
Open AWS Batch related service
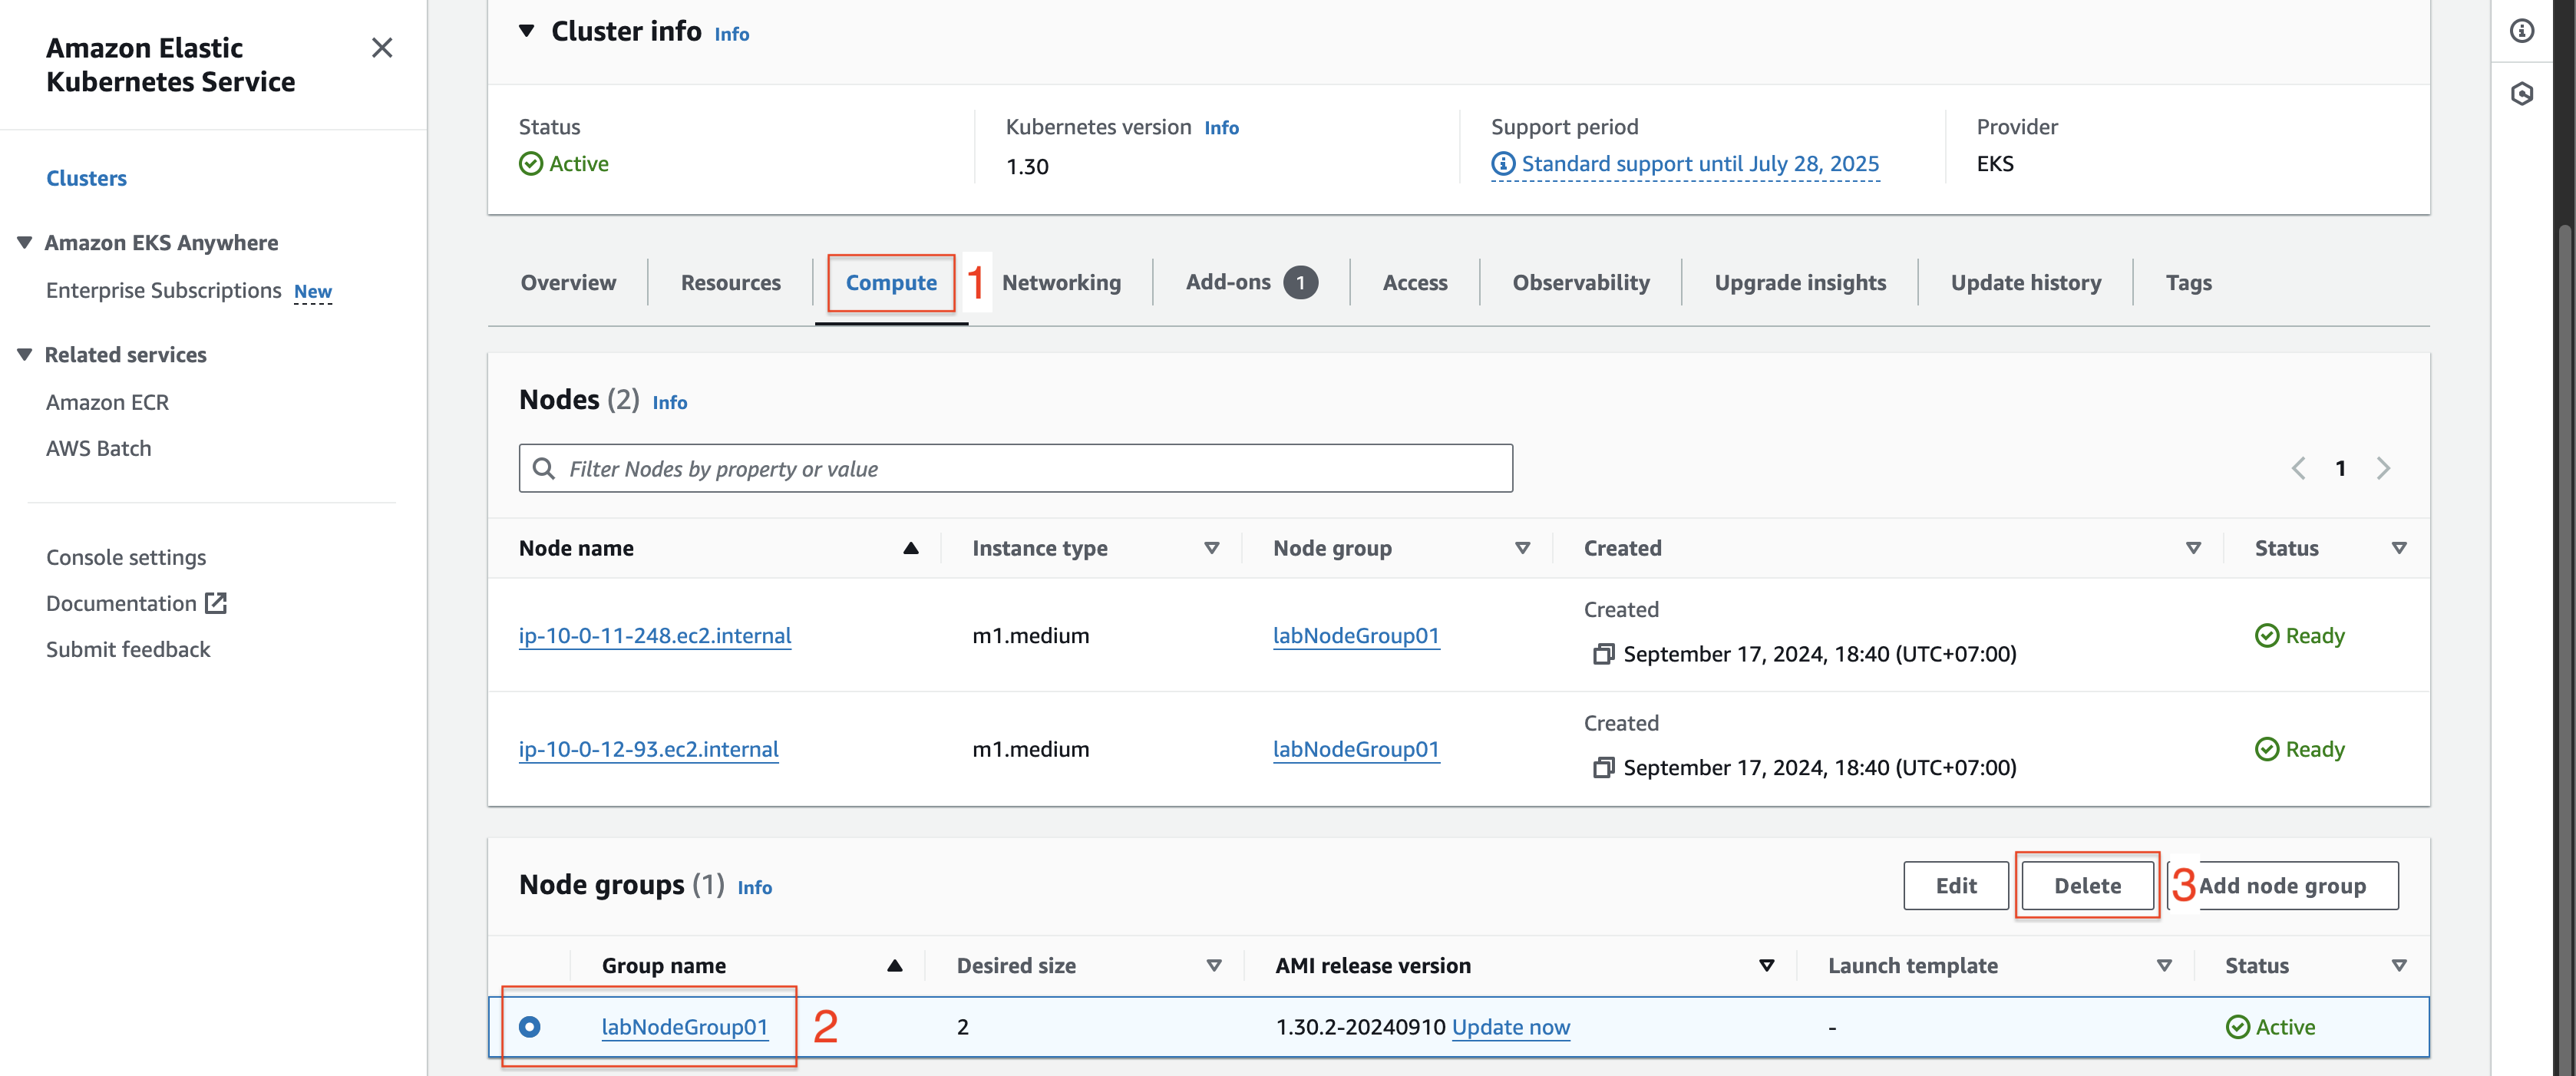coord(99,448)
